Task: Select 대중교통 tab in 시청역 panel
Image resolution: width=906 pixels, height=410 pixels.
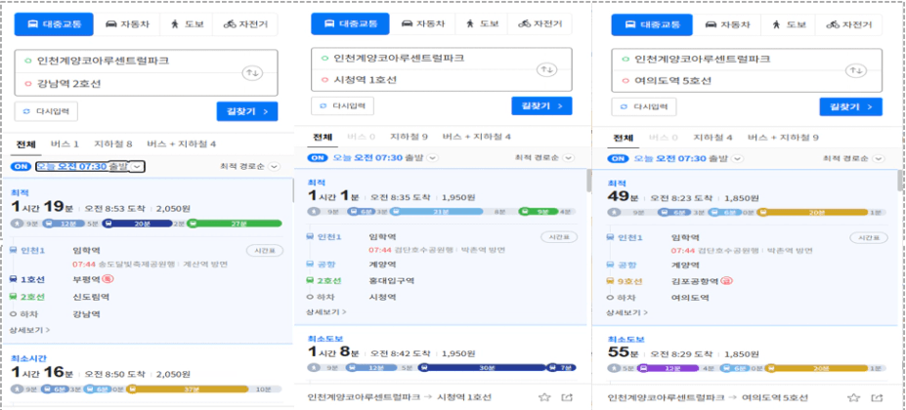Action: point(350,23)
